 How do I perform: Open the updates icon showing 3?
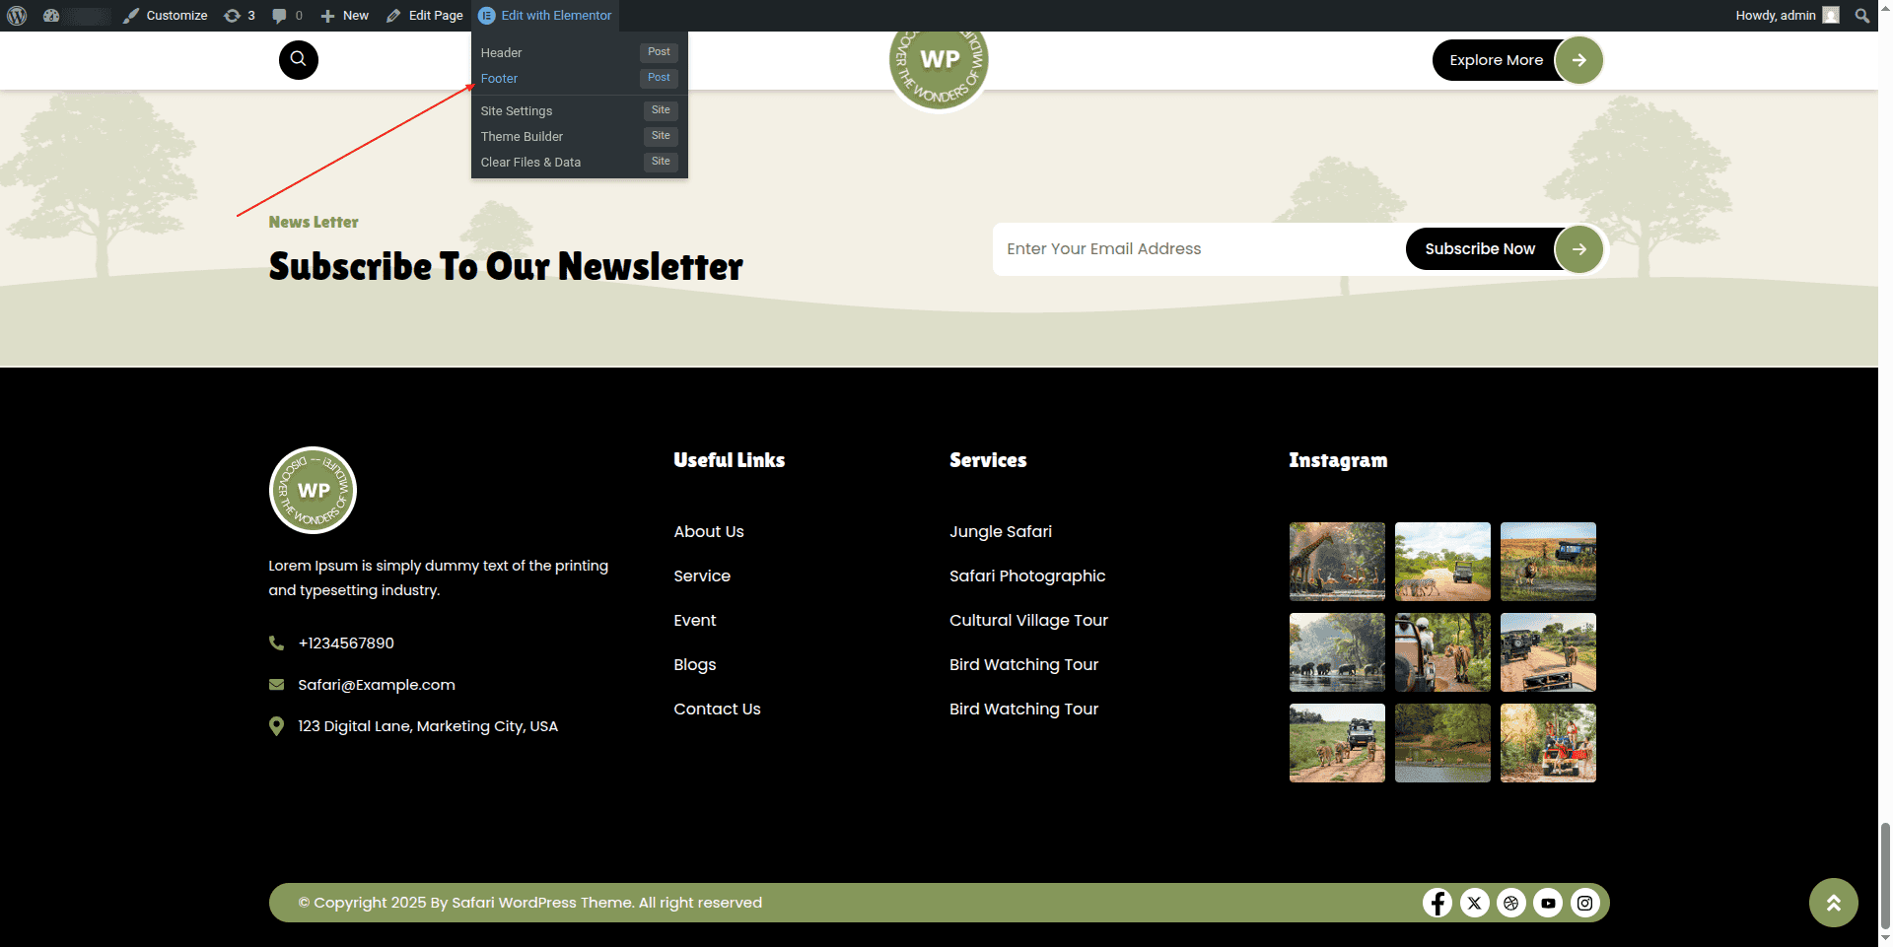(x=240, y=16)
